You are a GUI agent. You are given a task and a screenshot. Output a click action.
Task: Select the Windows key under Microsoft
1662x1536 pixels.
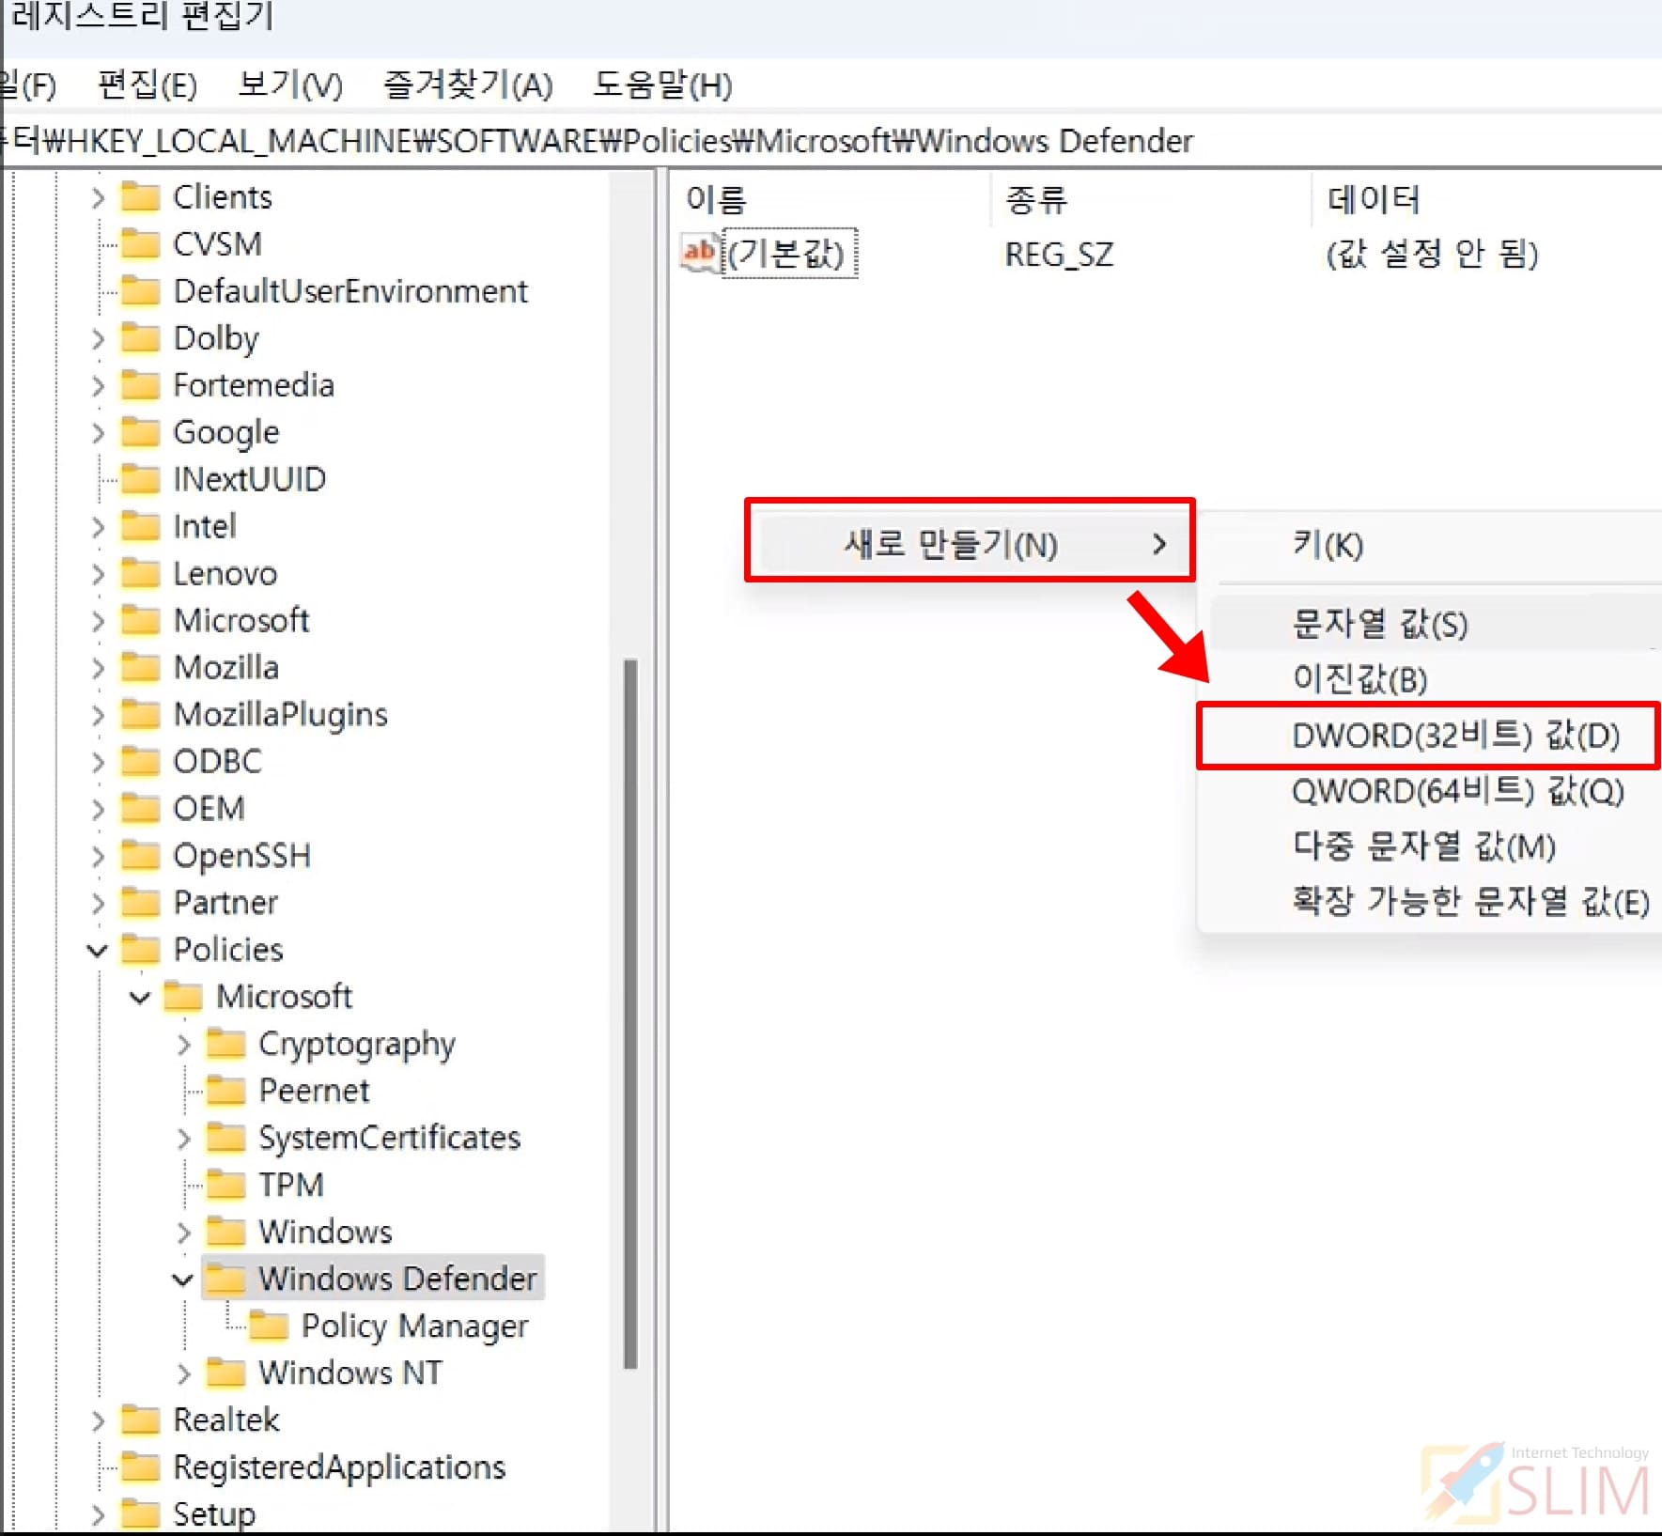325,1232
